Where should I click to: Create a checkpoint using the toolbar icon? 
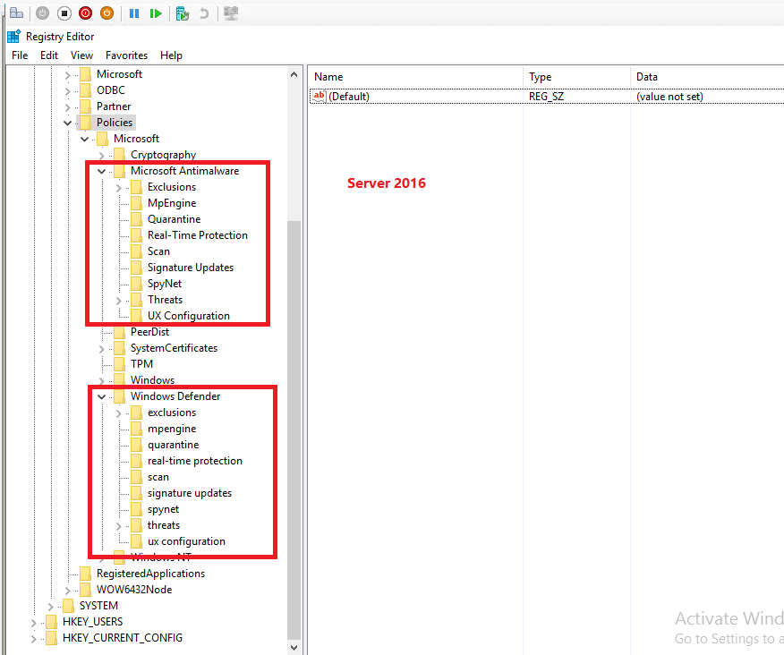[183, 13]
